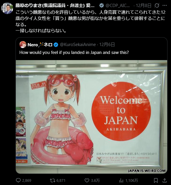Image resolution: width=171 pixels, height=185 pixels.
Task: Open the share icon at bottom right
Action: [165, 180]
